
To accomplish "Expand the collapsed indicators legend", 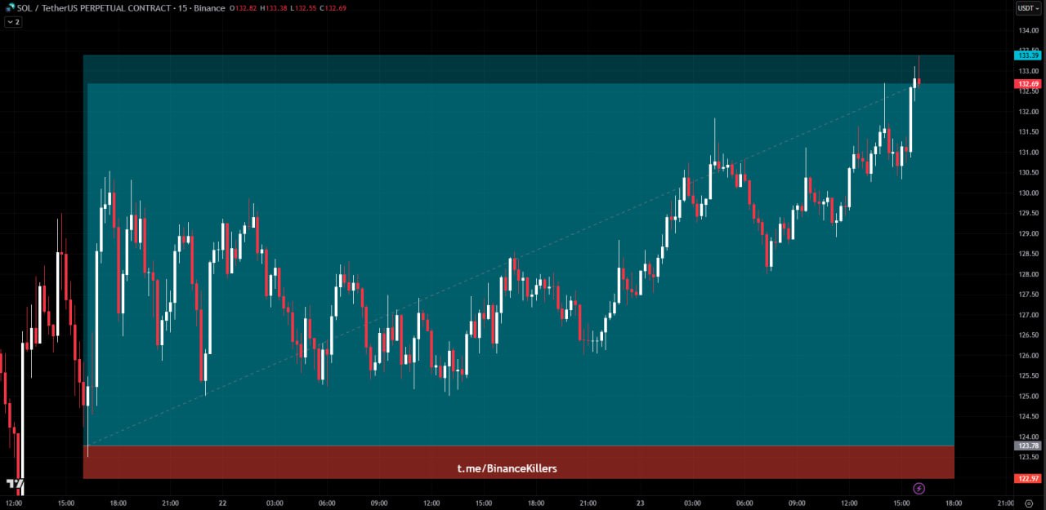I will (13, 22).
